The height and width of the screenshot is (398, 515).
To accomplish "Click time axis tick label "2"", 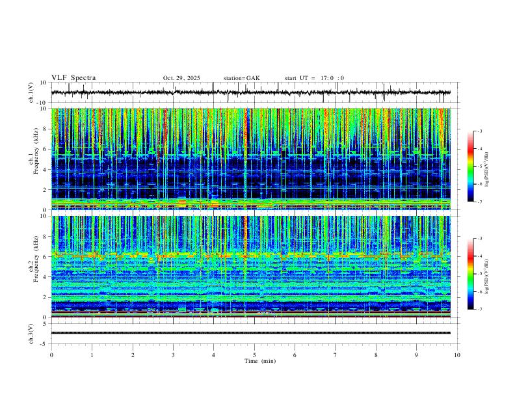I will (133, 355).
